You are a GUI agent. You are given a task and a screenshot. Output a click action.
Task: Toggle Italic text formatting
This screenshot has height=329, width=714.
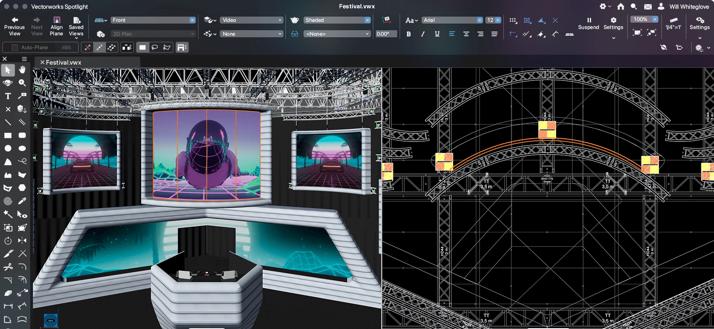pos(423,34)
